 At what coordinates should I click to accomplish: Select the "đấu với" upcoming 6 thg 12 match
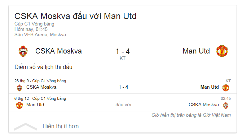[123, 105]
